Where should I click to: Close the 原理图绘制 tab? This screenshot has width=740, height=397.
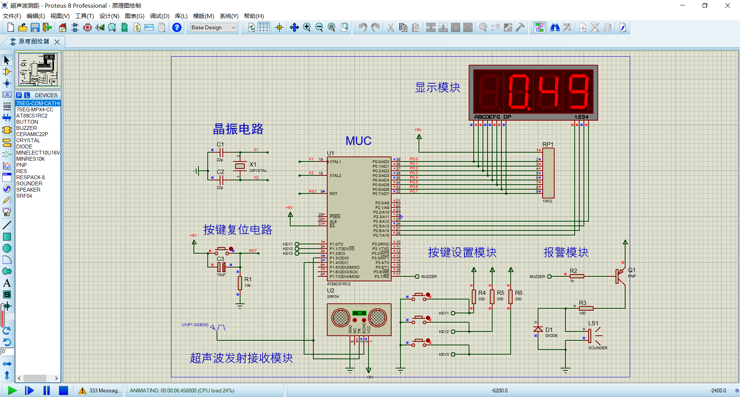(x=57, y=42)
